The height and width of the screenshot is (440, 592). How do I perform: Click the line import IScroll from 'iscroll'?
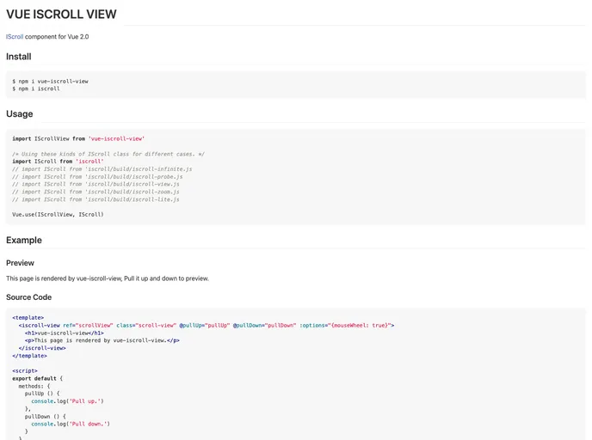click(x=58, y=162)
